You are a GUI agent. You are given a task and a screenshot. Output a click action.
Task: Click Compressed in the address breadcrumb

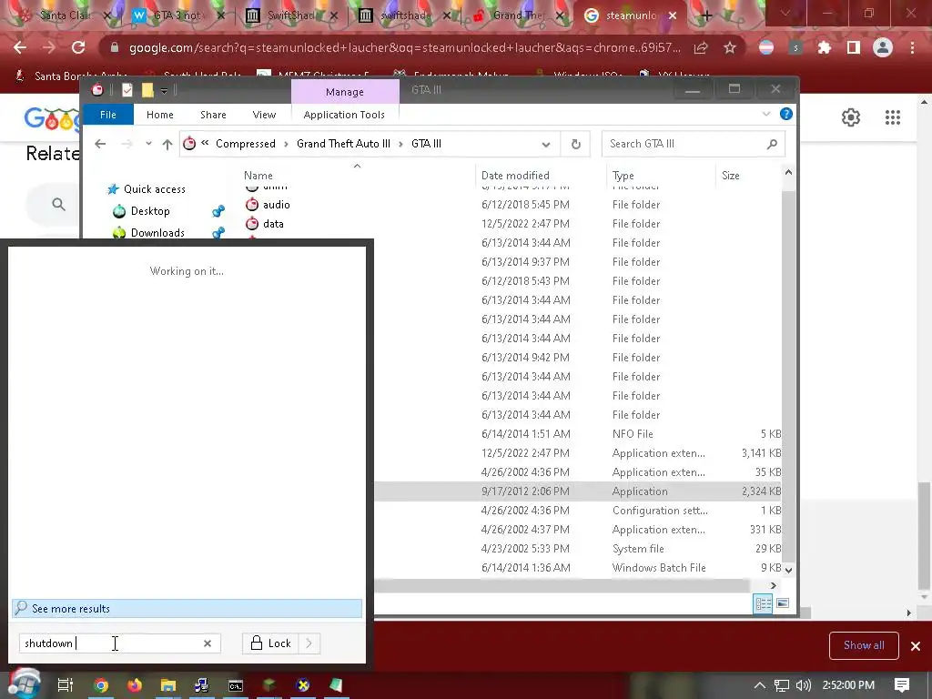(x=246, y=144)
